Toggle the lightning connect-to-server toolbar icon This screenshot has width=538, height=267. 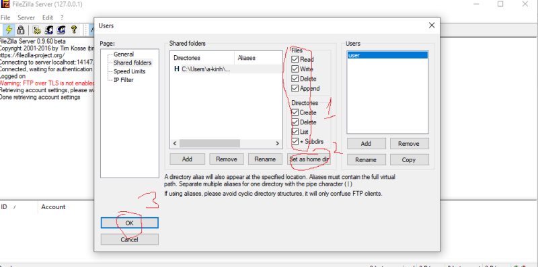[x=9, y=30]
